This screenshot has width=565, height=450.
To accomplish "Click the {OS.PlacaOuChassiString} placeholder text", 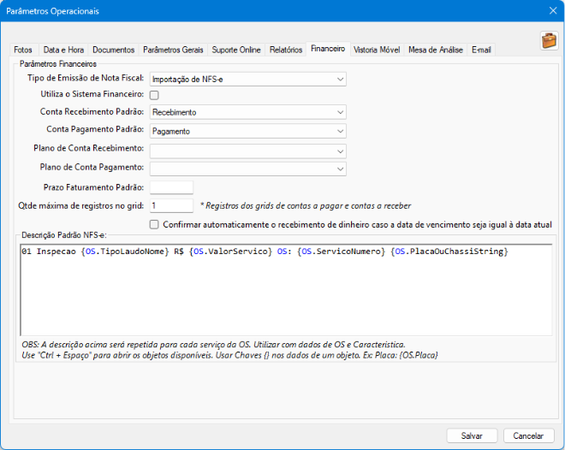I will coord(449,252).
